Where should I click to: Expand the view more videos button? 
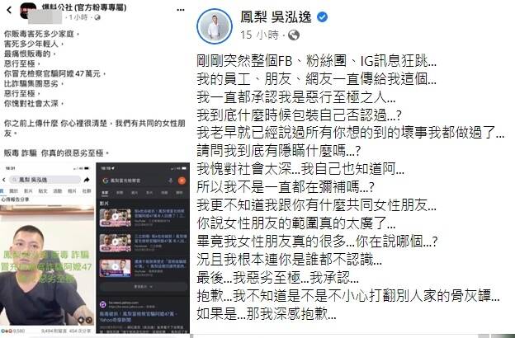[x=144, y=287]
